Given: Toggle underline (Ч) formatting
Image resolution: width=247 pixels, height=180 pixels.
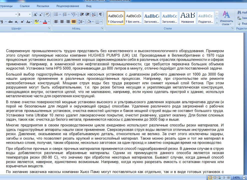Looking at the screenshot, I should tap(2, 22).
